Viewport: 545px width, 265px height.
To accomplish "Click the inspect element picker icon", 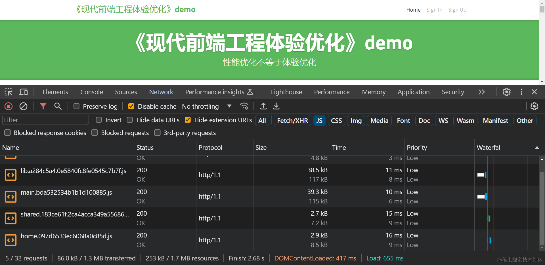I will point(9,92).
